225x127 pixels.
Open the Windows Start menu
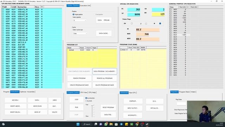click(78, 124)
